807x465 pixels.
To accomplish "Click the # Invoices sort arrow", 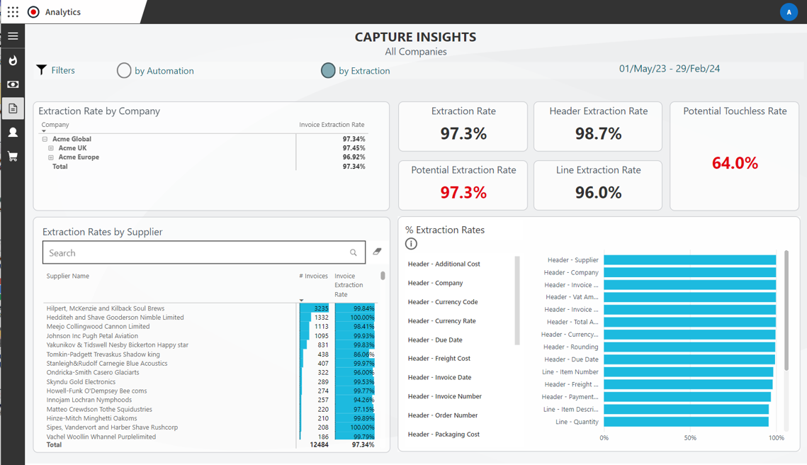I will pos(302,301).
